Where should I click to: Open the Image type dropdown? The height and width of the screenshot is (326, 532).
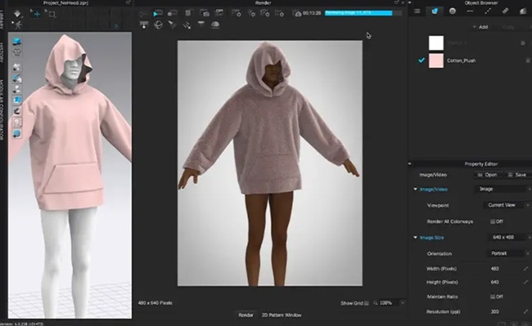(x=503, y=189)
